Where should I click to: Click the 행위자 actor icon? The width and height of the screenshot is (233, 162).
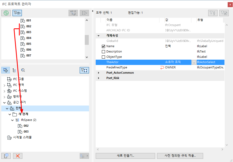click(9, 97)
